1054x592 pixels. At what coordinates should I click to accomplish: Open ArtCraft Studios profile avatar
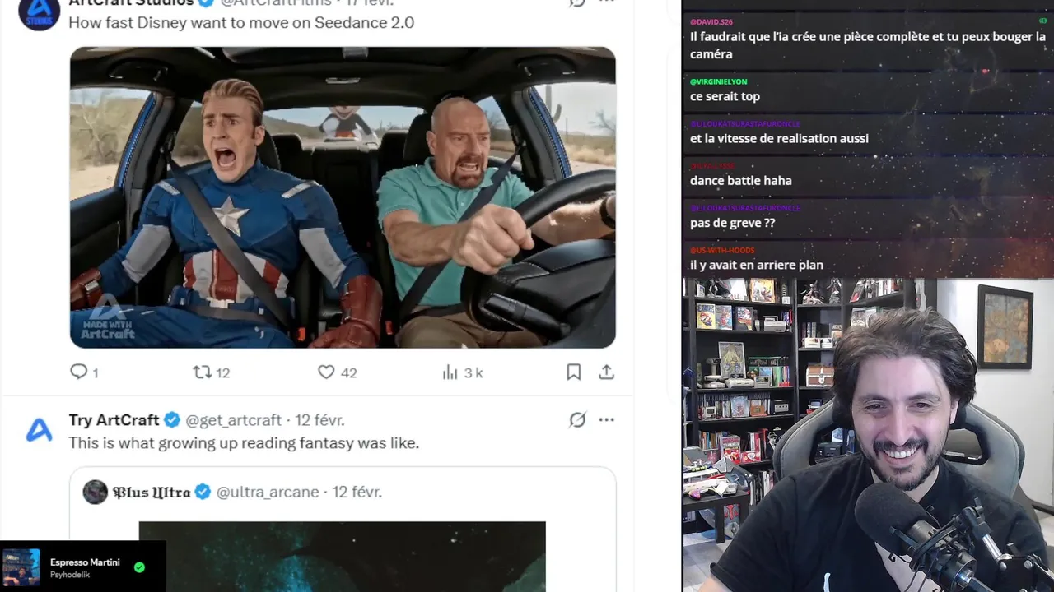pyautogui.click(x=39, y=11)
